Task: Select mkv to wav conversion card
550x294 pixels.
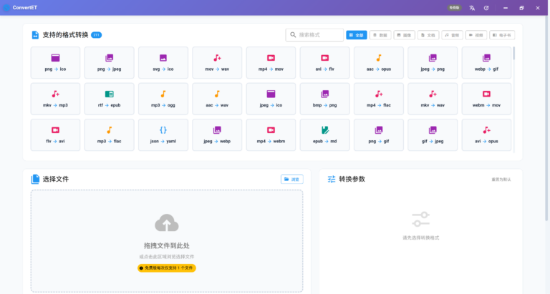Action: (433, 99)
